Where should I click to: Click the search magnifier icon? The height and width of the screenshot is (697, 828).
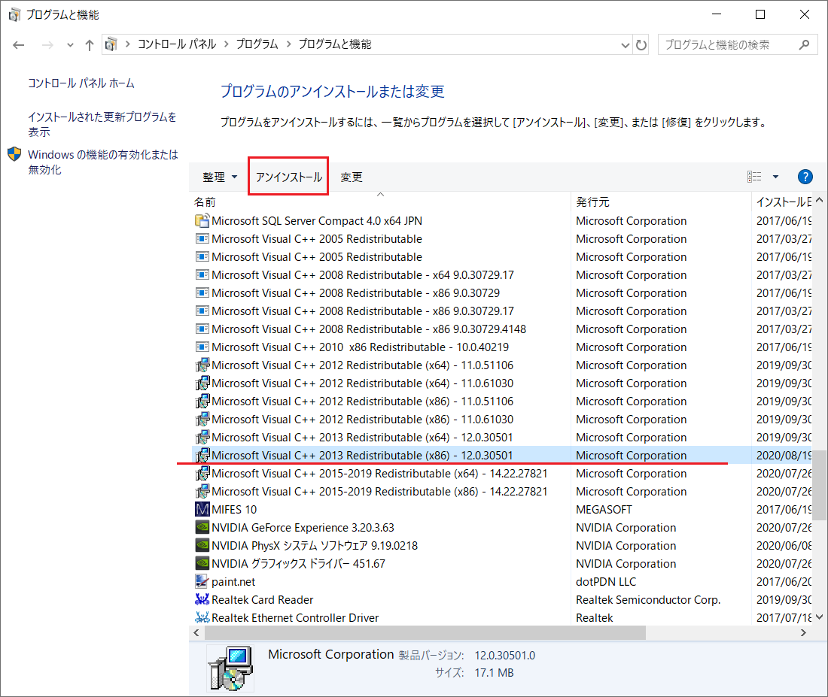pos(804,45)
